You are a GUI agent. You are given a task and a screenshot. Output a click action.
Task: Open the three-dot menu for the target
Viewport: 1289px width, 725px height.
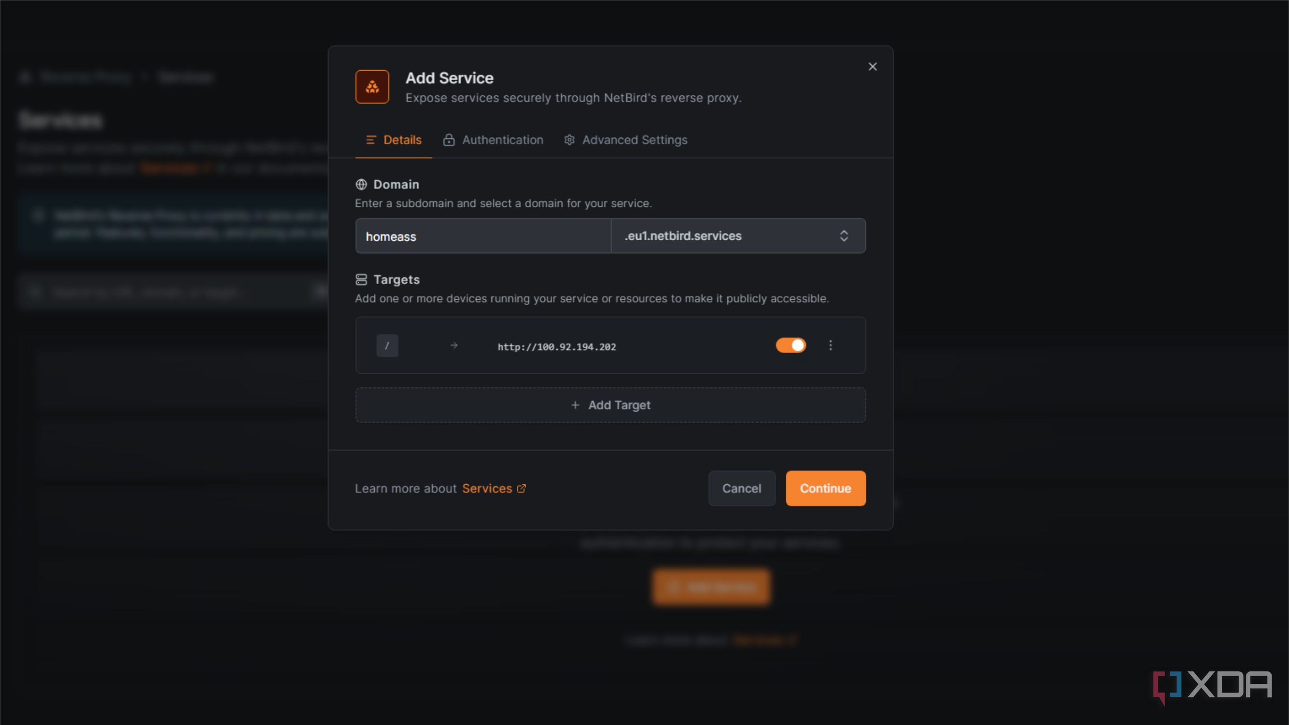click(x=830, y=345)
